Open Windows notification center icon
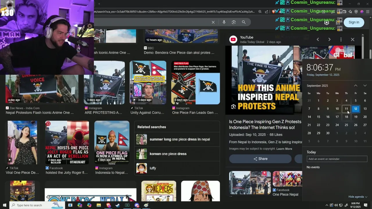The width and height of the screenshot is (372, 209). coord(366,205)
